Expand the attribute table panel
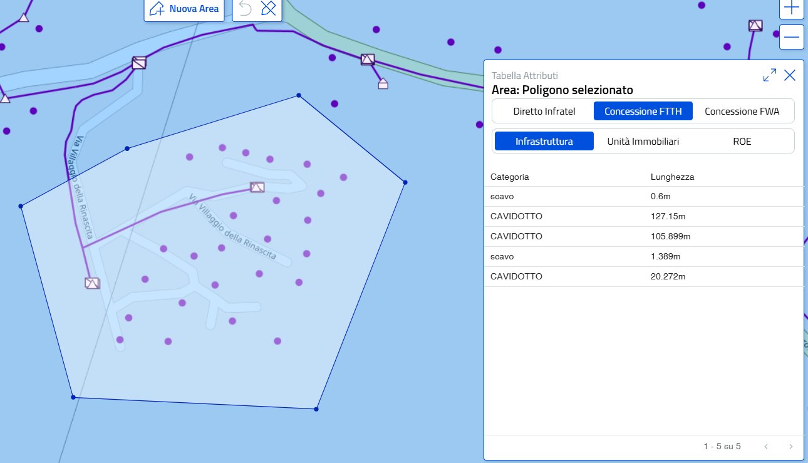Viewport: 808px width, 463px height. [769, 75]
